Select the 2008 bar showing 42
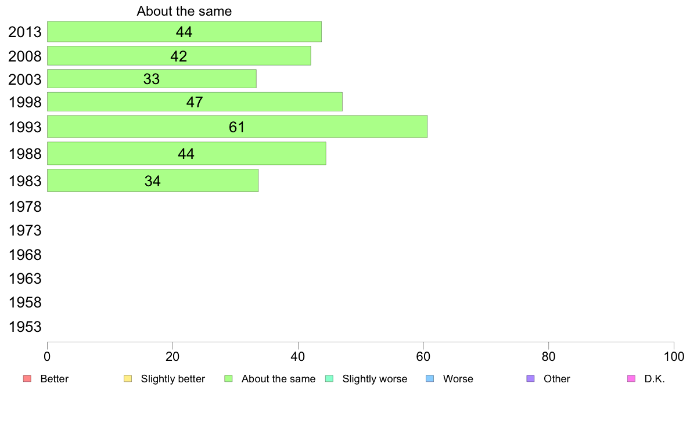The height and width of the screenshot is (427, 690). coord(179,56)
